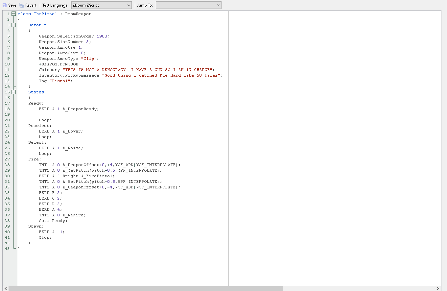This screenshot has height=291, width=447.
Task: Click 'Weapon.SlotNumber 2;' line
Action: [65, 42]
